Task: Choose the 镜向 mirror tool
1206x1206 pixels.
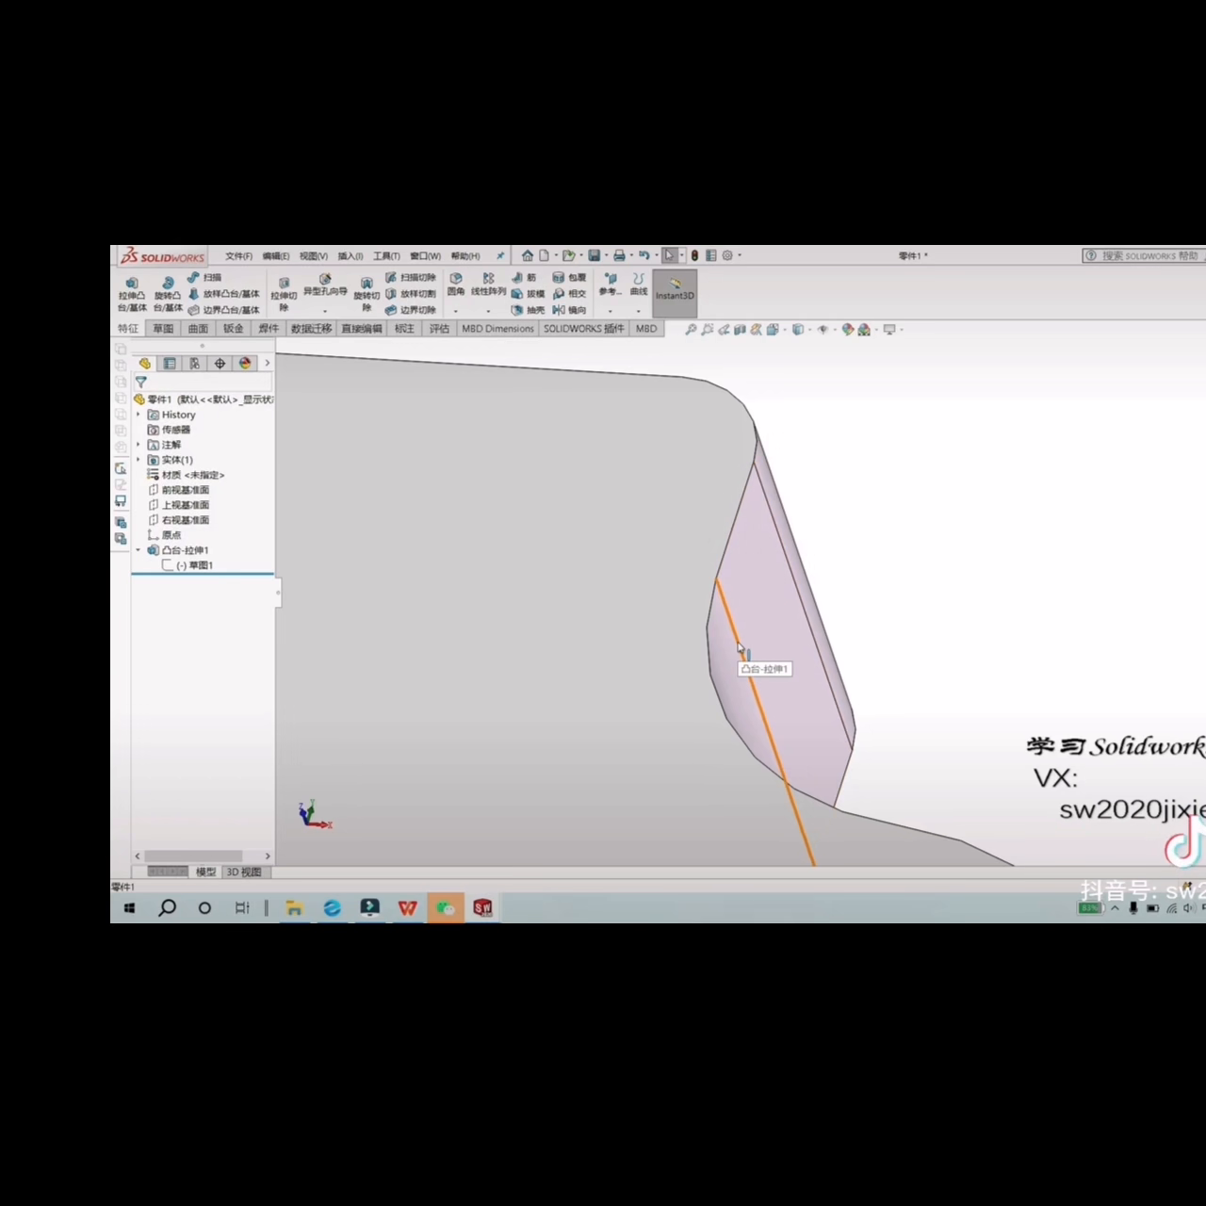Action: coord(569,310)
